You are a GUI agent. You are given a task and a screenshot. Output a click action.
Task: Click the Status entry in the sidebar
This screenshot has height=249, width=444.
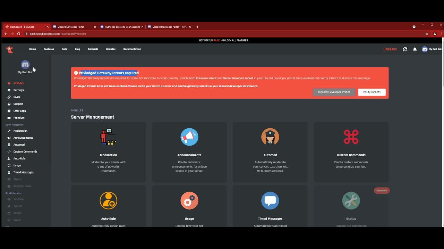[17, 179]
